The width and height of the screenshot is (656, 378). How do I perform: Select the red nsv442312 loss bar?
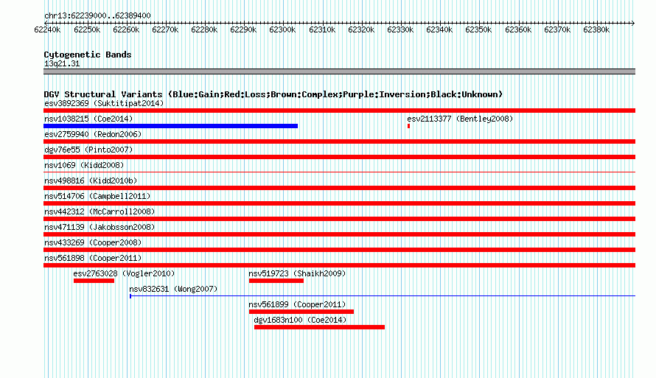pyautogui.click(x=339, y=219)
